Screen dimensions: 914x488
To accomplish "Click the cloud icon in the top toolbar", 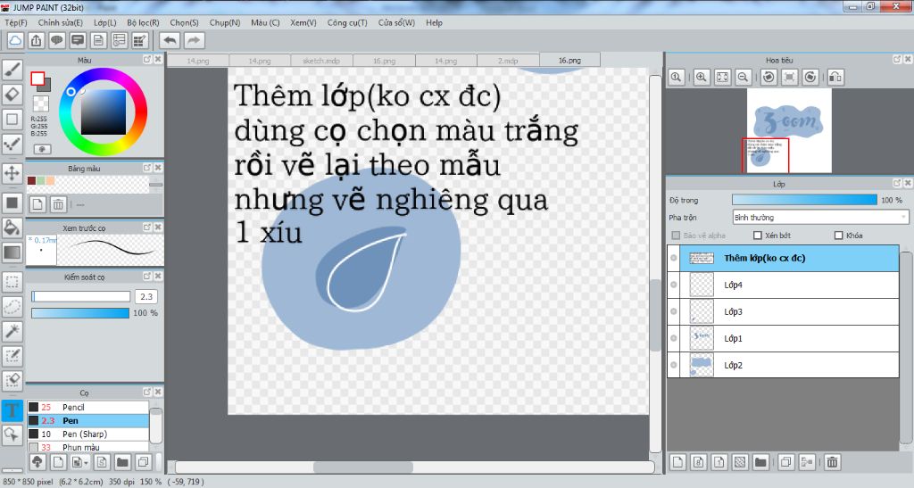I will [x=15, y=40].
